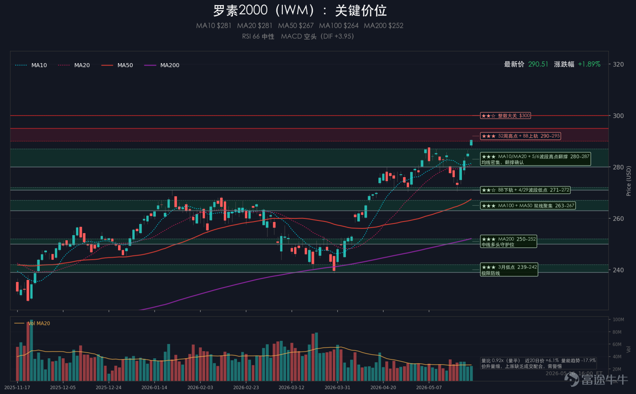Screen dimensions: 636x394
Task: Click the MA10/MA20 + 5/6波段高点翻撑 280-287 label
Action: 535,159
